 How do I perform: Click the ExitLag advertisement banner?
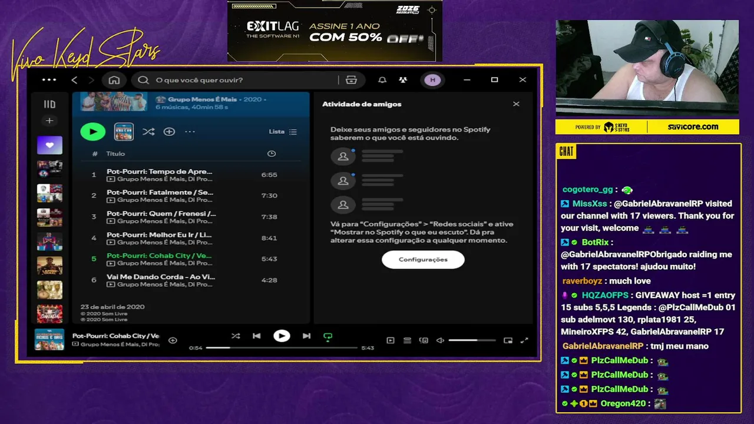tap(335, 31)
